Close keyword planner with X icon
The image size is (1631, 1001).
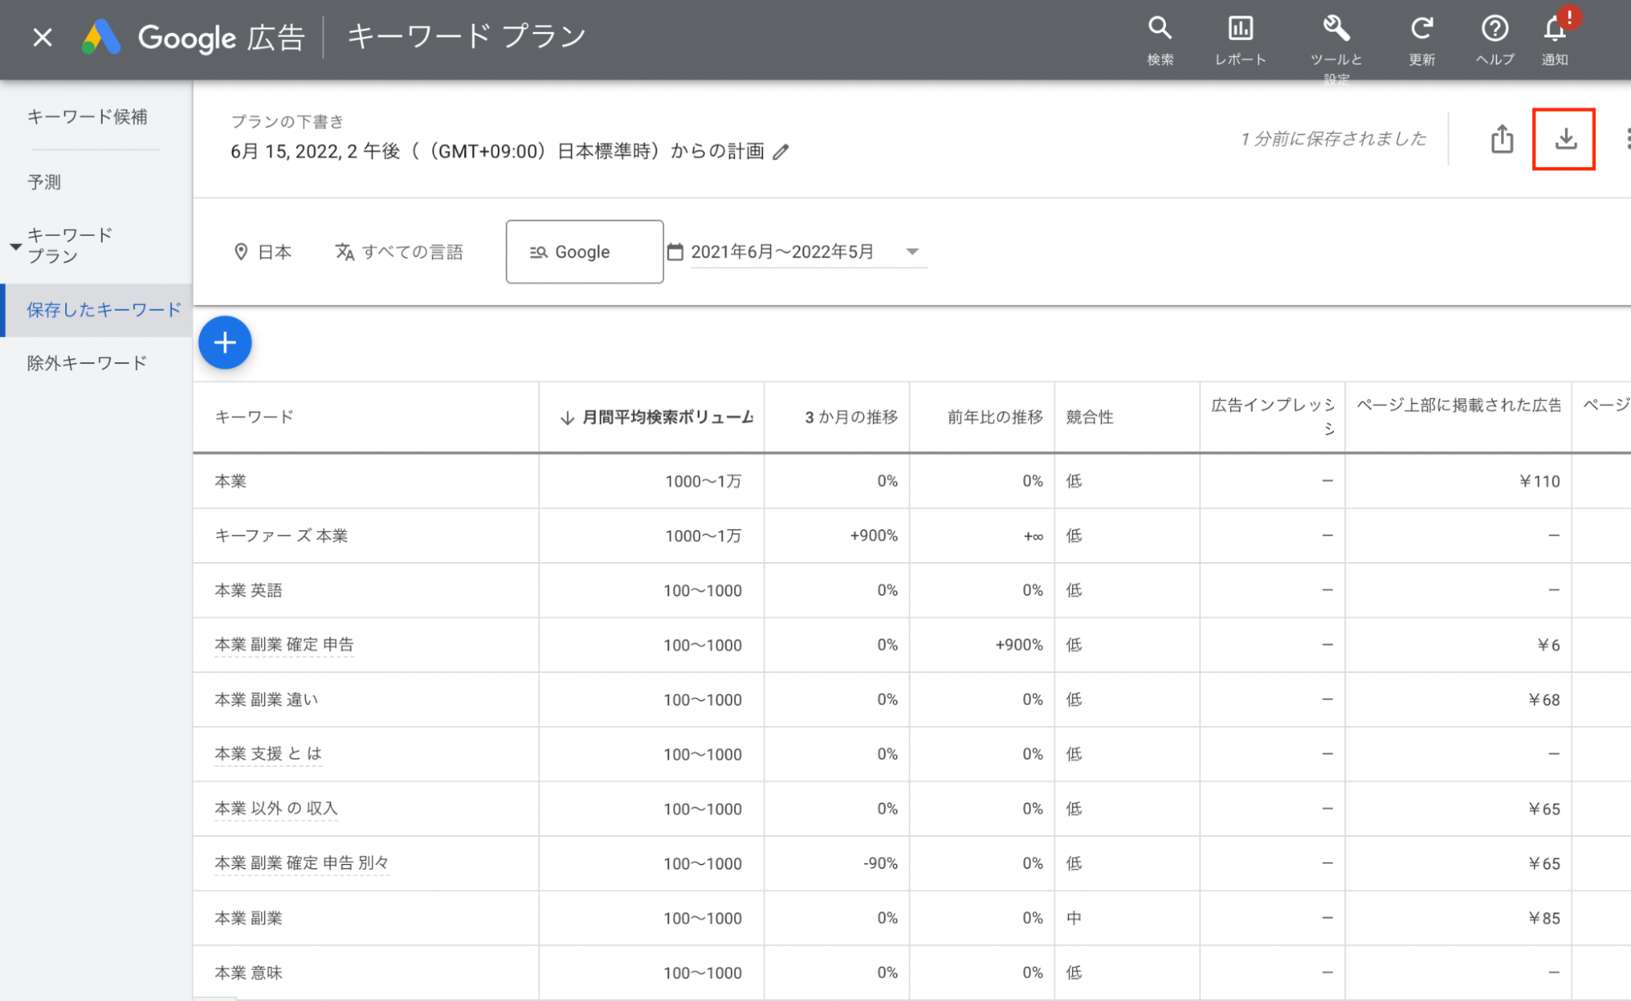pyautogui.click(x=42, y=38)
